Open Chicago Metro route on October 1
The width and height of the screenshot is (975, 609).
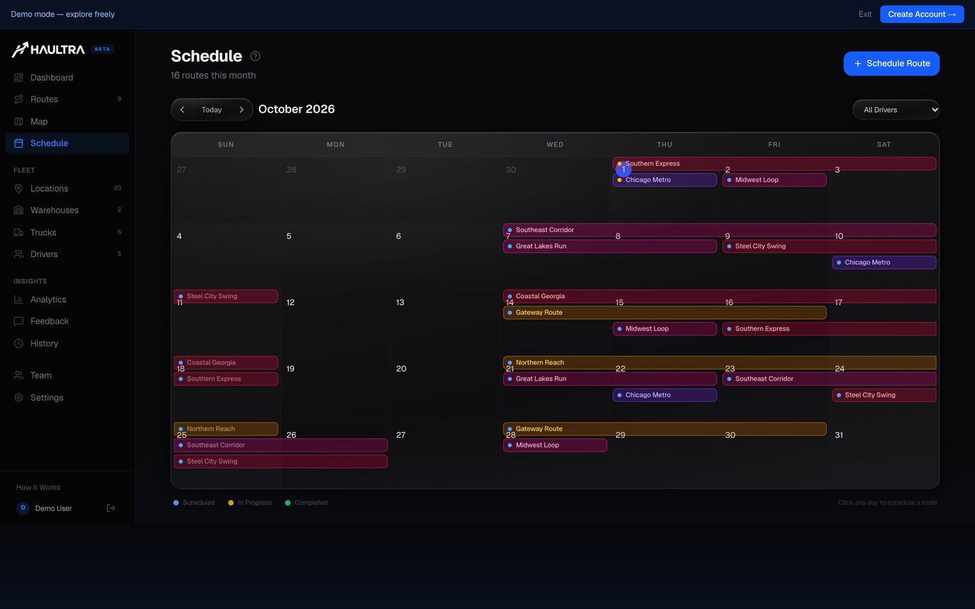click(664, 180)
